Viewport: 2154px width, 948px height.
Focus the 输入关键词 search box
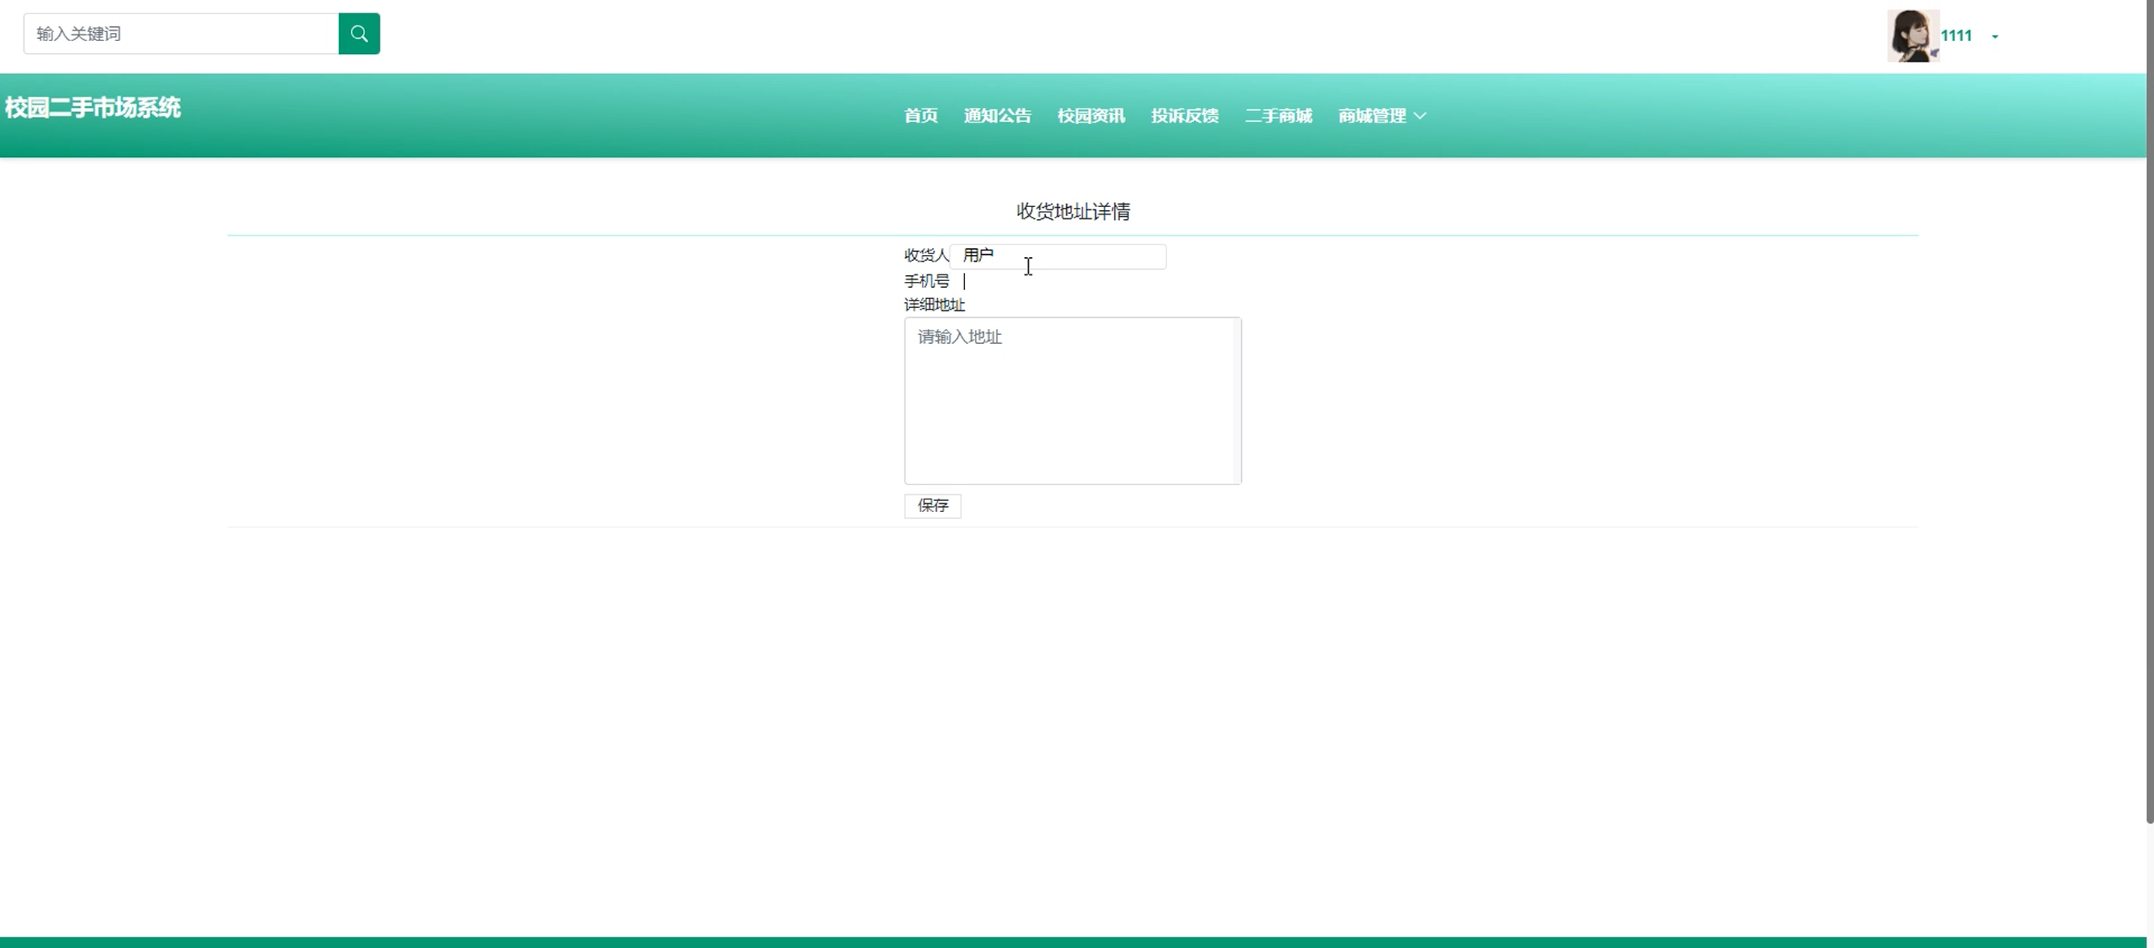(180, 34)
